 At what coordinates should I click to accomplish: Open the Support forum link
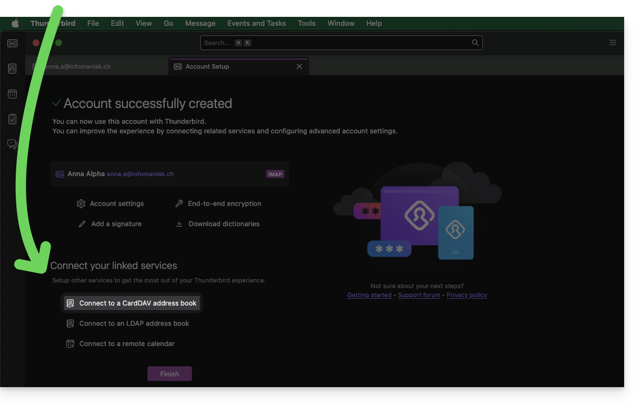click(x=419, y=295)
